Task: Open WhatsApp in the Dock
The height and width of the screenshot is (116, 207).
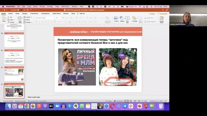Action: click(x=82, y=106)
